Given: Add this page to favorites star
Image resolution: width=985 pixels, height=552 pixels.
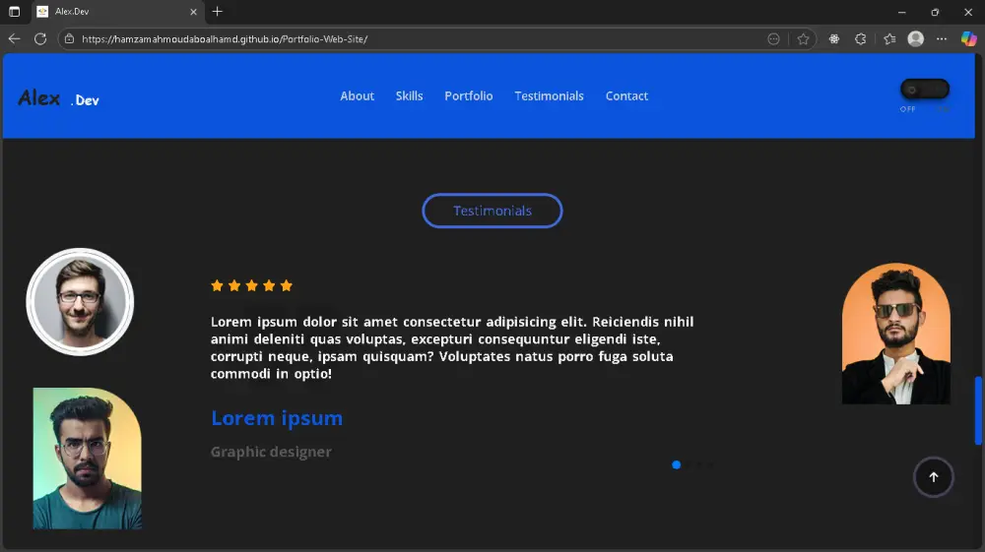Looking at the screenshot, I should [803, 39].
